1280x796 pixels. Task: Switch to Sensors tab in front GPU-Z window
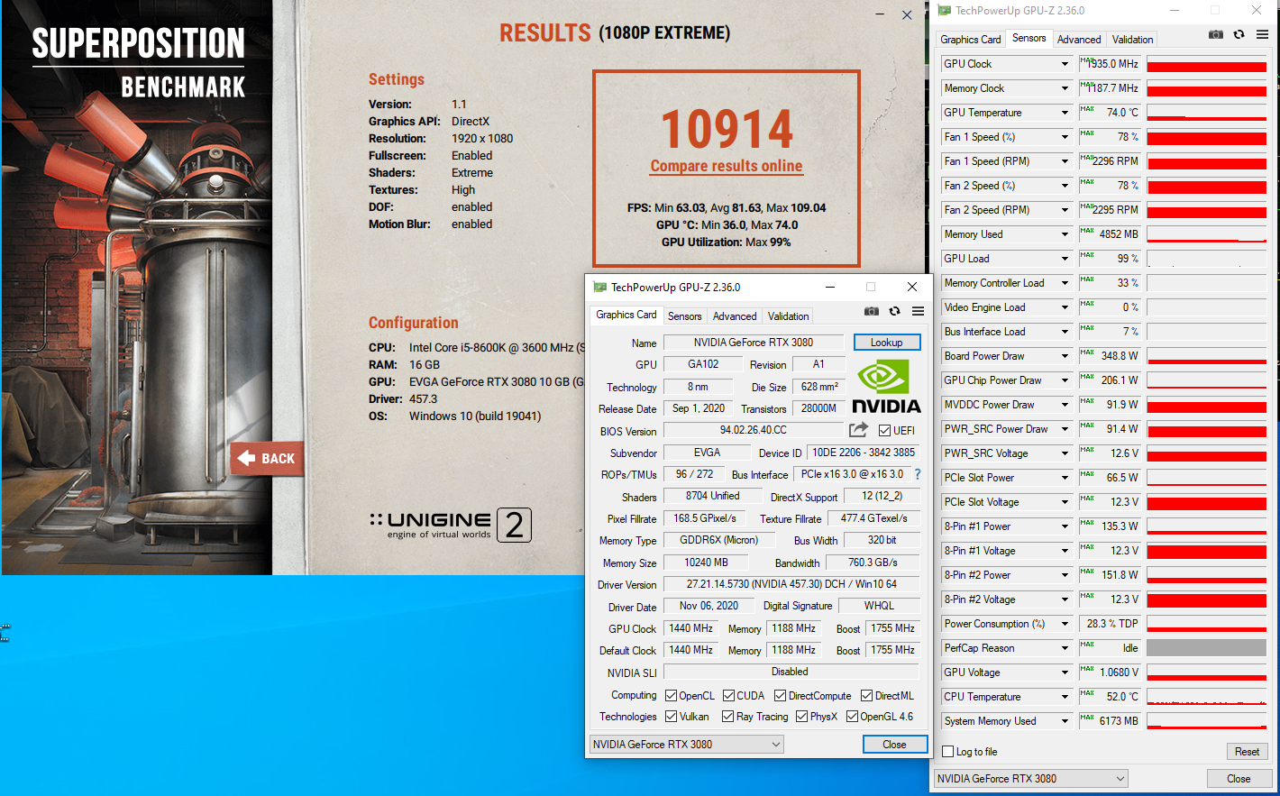point(684,316)
